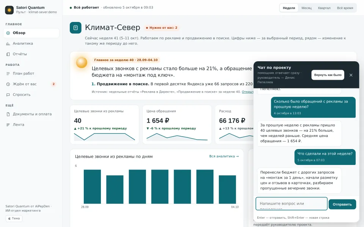Focus the Напишите вопрос input field
Image resolution: width=364 pixels, height=227 pixels.
(292, 204)
